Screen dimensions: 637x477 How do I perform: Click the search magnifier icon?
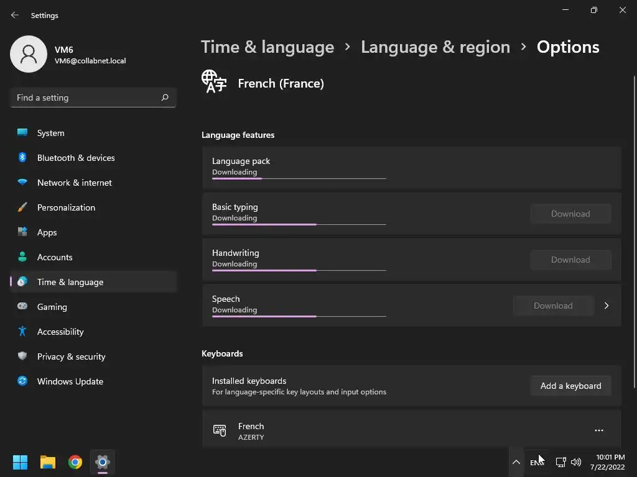(x=165, y=98)
